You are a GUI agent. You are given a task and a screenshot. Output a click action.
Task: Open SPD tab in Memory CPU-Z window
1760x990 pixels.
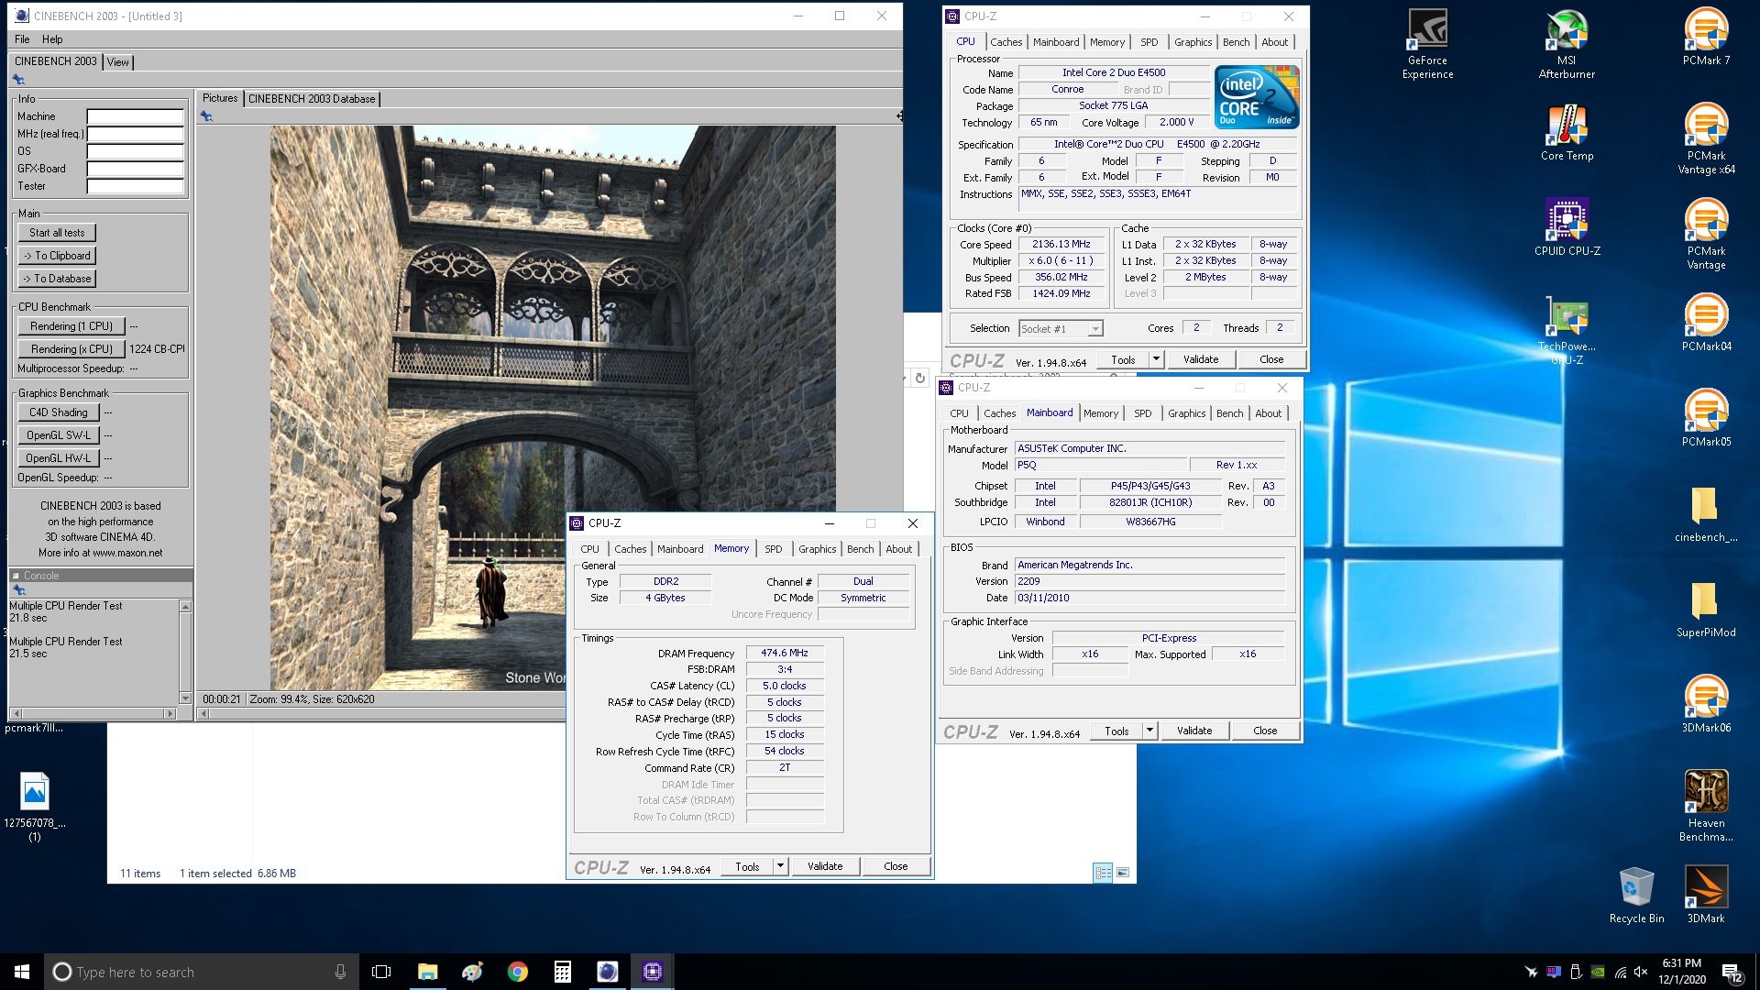(x=774, y=549)
